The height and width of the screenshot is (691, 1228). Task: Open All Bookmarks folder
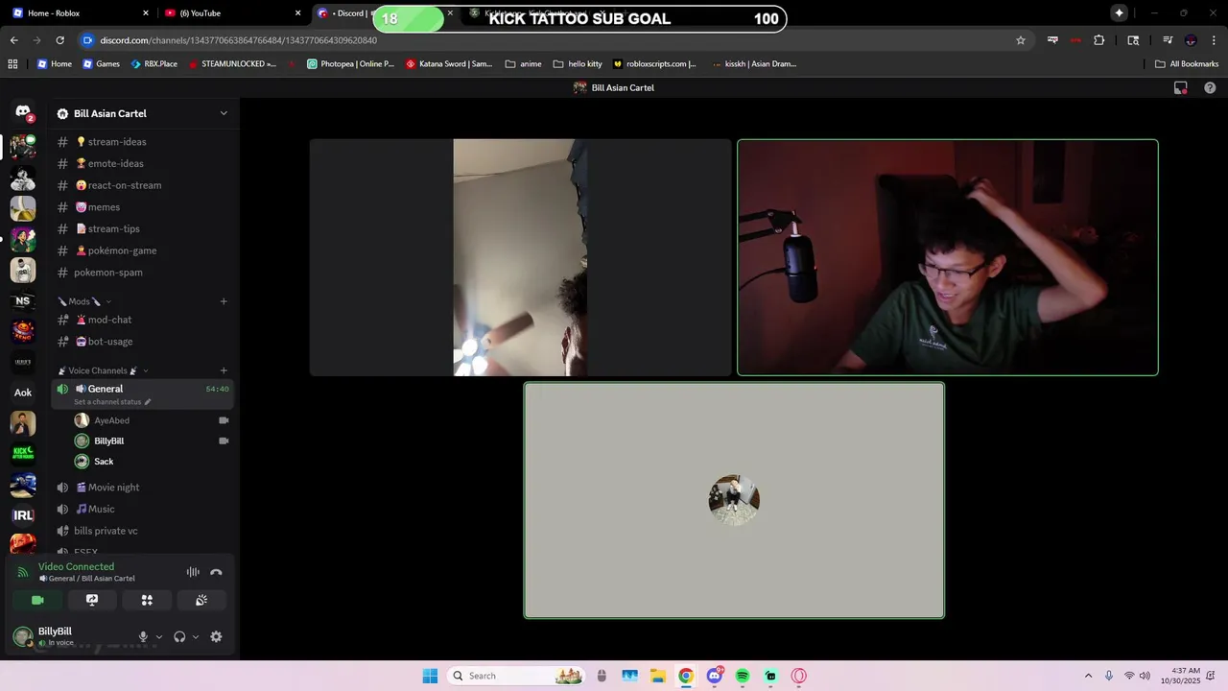pos(1187,64)
